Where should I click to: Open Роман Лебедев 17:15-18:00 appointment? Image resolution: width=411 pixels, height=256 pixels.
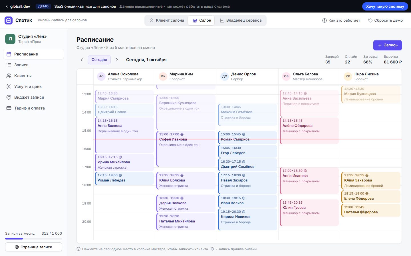pyautogui.click(x=124, y=178)
